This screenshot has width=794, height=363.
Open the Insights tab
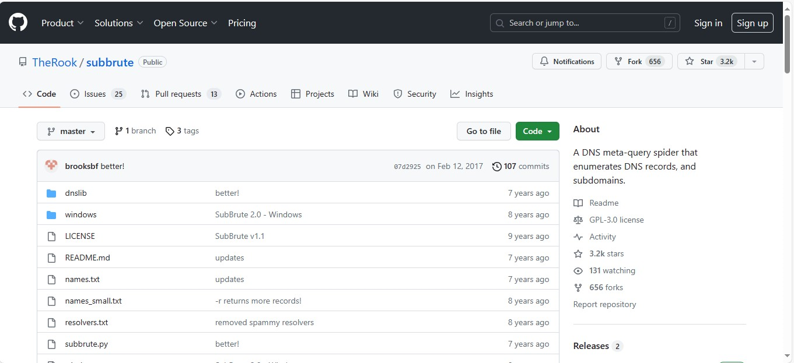tap(472, 94)
